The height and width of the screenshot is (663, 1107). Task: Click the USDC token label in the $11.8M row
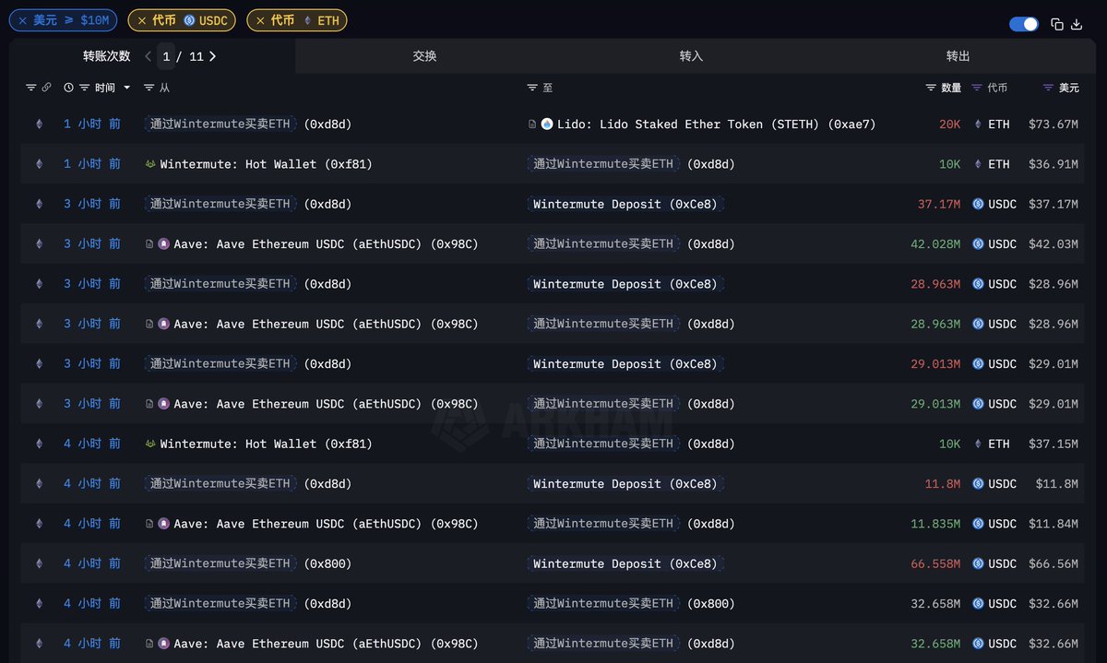[x=1002, y=484]
